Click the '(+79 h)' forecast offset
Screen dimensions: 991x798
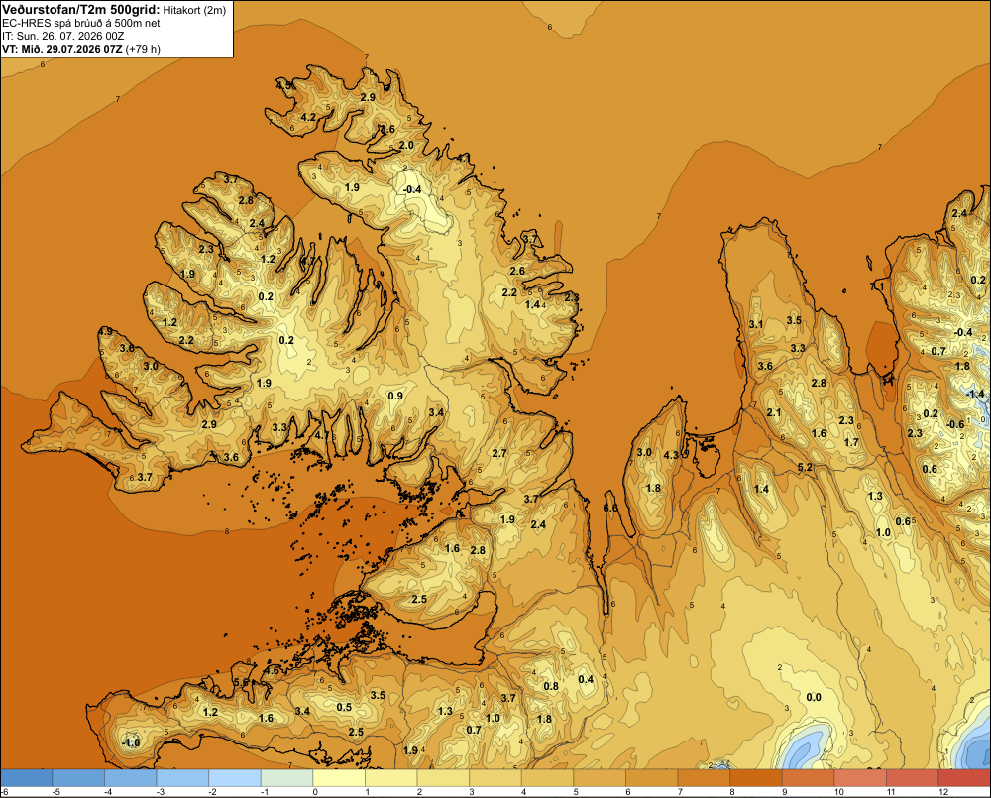(x=143, y=49)
